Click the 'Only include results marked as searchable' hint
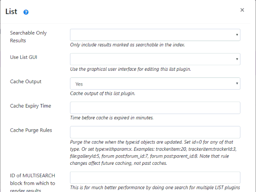The image size is (256, 192). (127, 45)
